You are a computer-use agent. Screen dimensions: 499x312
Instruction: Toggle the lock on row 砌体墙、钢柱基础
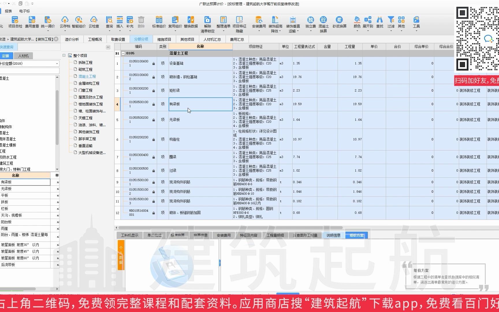154,77
